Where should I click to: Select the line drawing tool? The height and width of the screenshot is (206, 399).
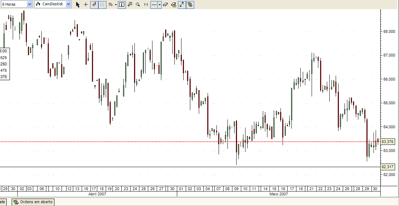tap(154, 4)
